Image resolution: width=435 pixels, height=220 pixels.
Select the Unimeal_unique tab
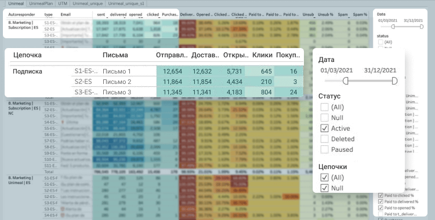click(x=88, y=3)
